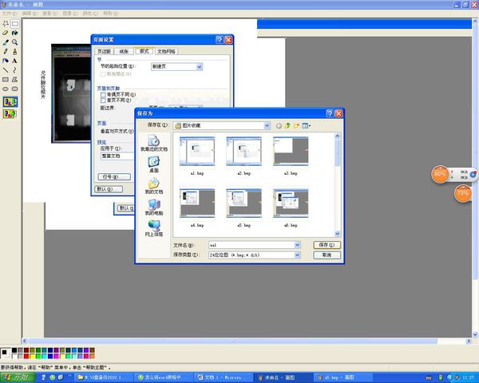Screen dimensions: 479x383
Task: Click the orange 73% floating widget
Action: pos(462,193)
